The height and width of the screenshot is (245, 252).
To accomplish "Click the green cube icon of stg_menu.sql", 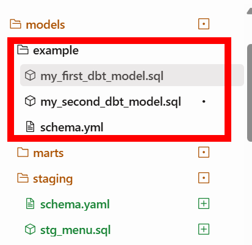I will point(30,229).
